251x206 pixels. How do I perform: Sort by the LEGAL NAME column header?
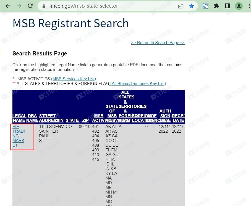point(19,118)
